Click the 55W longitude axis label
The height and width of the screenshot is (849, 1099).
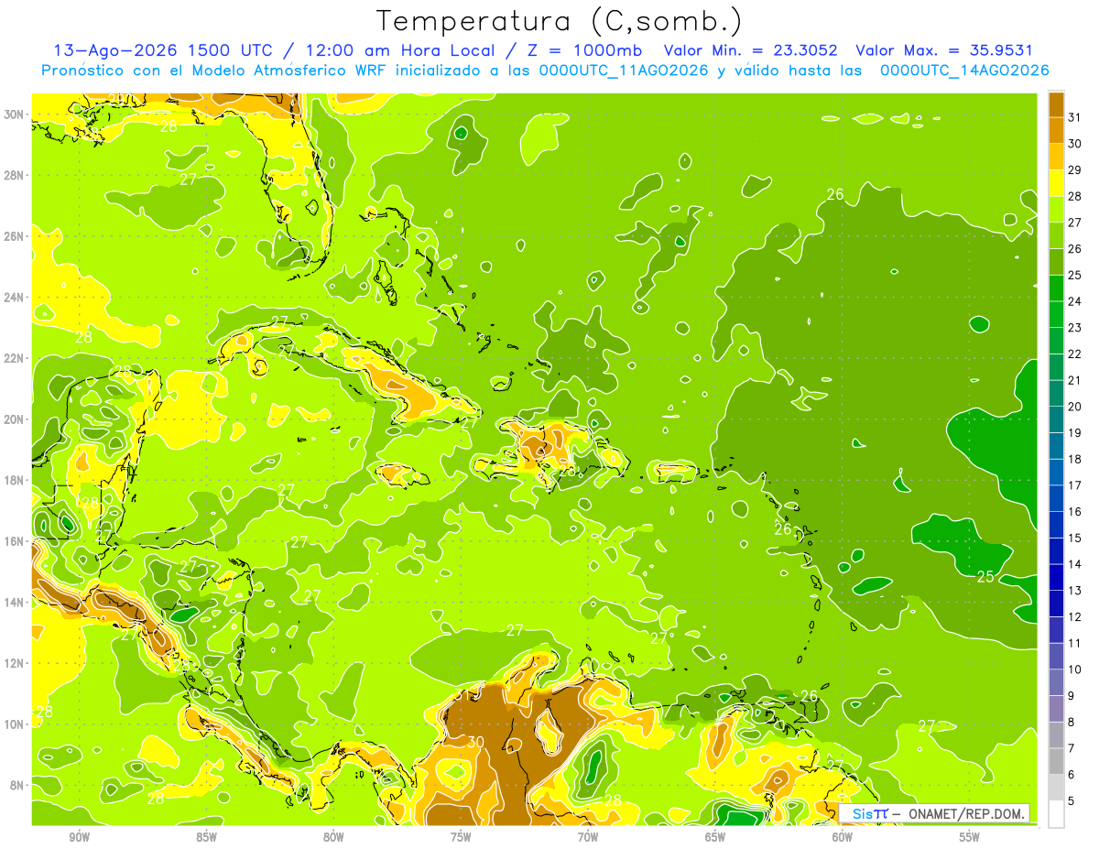click(970, 837)
